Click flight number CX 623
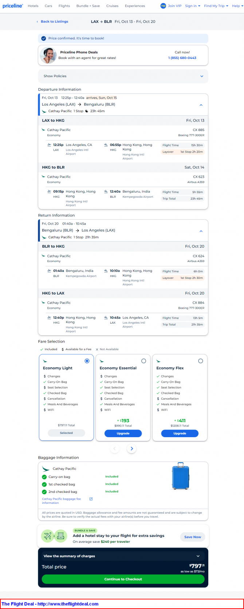The width and height of the screenshot is (244, 609). point(198,177)
